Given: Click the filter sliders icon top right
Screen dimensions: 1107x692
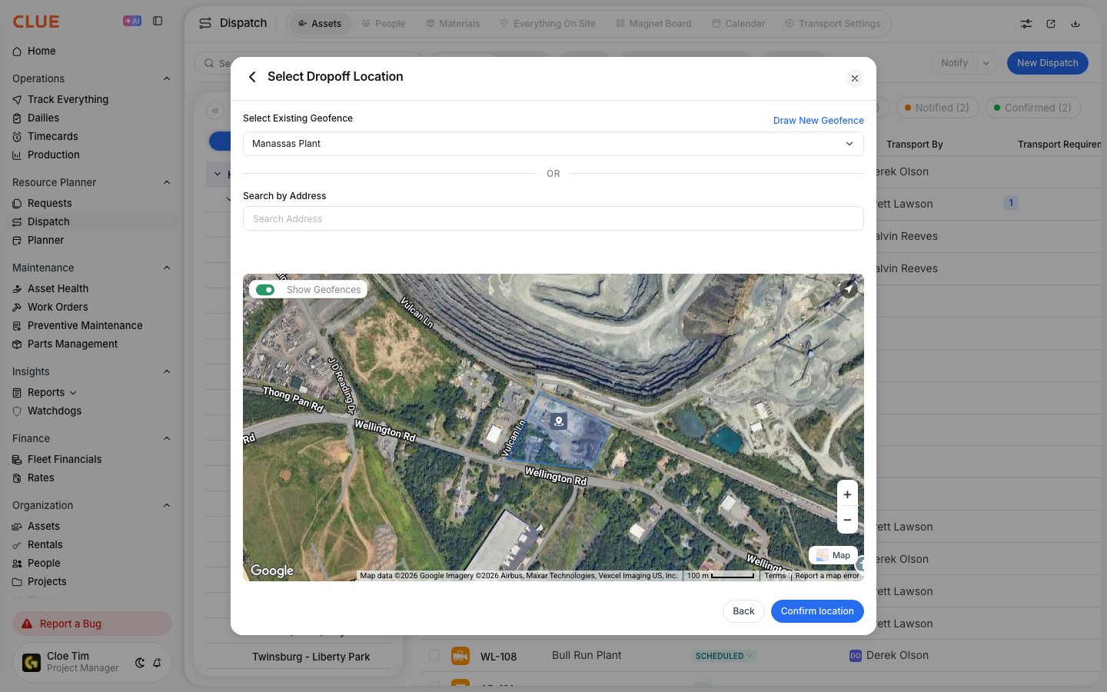Looking at the screenshot, I should click(x=1026, y=24).
